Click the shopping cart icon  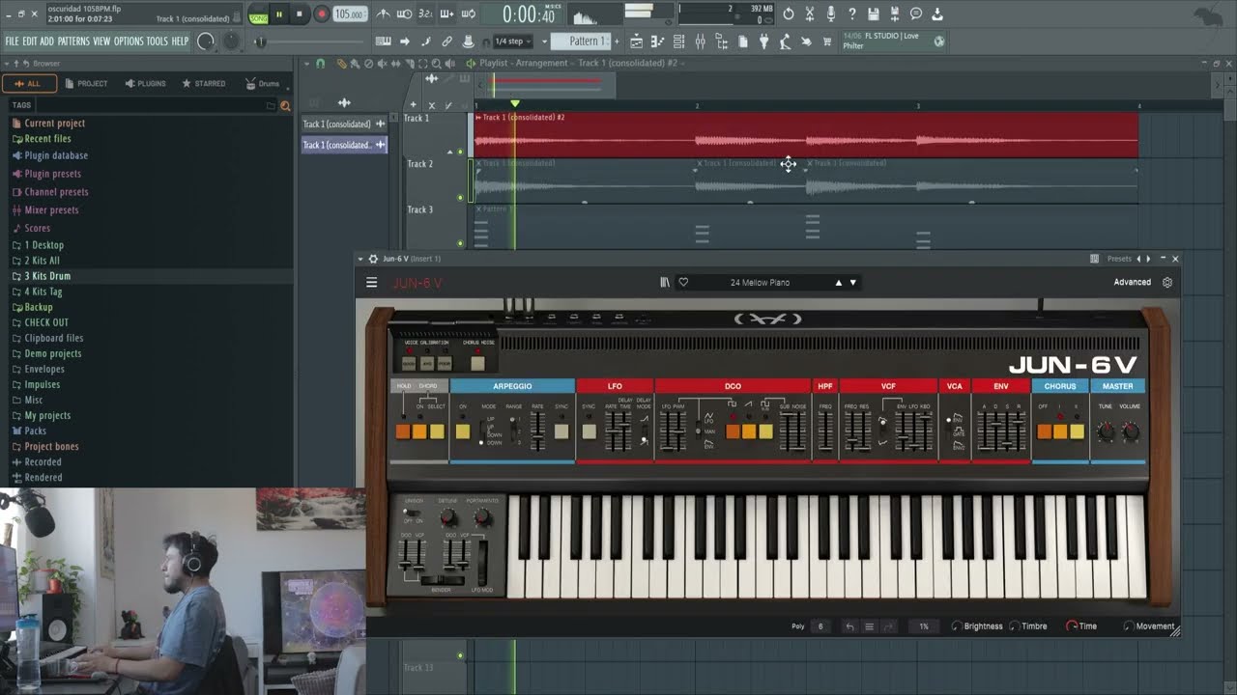827,42
